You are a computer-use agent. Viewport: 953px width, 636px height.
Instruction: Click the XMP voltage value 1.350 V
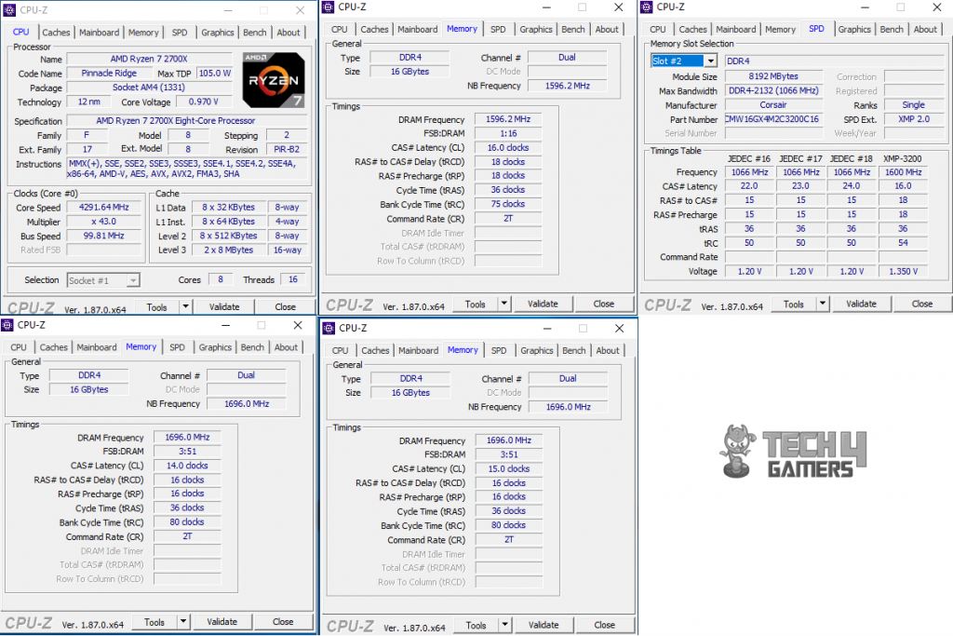pyautogui.click(x=903, y=271)
